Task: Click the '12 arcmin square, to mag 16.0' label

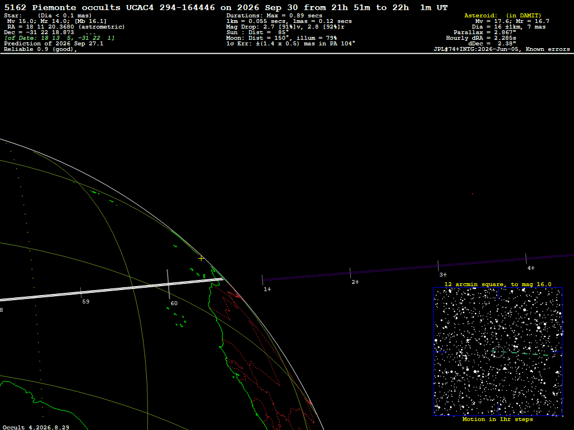Action: click(498, 284)
